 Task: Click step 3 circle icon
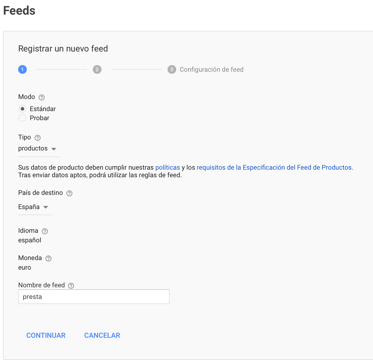(x=172, y=69)
